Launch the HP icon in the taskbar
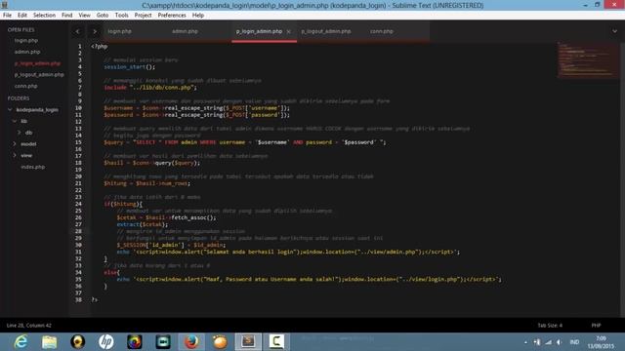Viewport: 625px width, 351px height. pos(106,342)
